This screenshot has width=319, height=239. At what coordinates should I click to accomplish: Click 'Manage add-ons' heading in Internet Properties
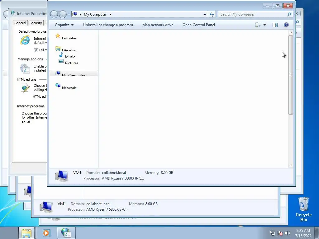[30, 59]
